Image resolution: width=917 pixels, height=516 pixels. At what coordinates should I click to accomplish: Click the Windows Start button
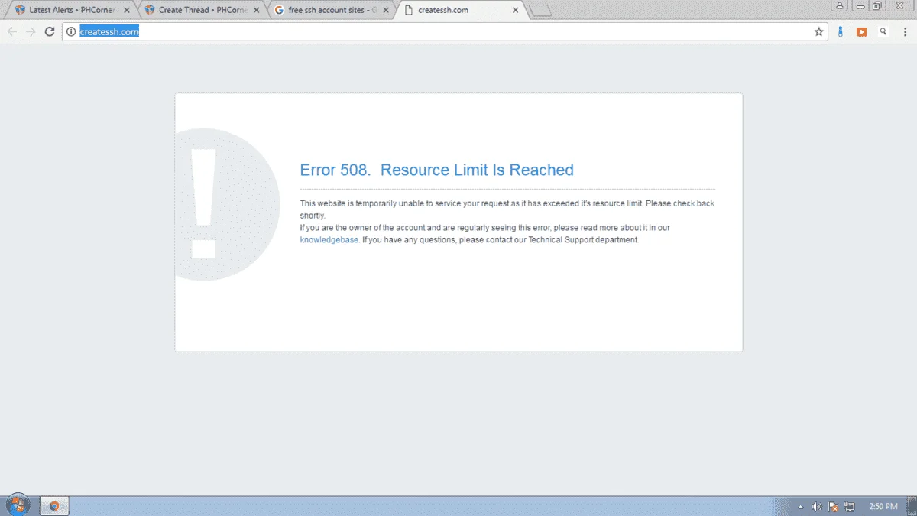pos(17,505)
